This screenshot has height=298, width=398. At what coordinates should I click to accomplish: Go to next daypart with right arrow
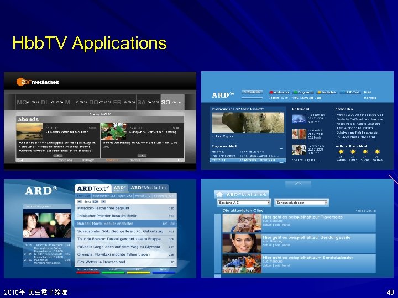tap(179, 160)
